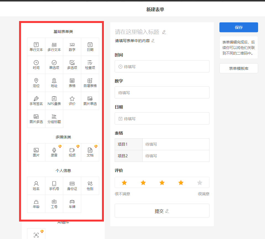265x239 pixels.
Task: Click the 项目1 table value cell
Action: click(x=176, y=144)
